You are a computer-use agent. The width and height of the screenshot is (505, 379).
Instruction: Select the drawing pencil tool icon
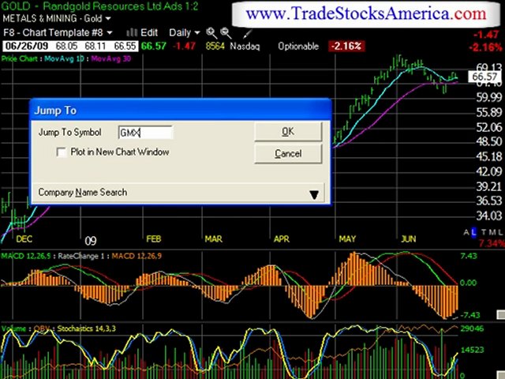[x=247, y=32]
